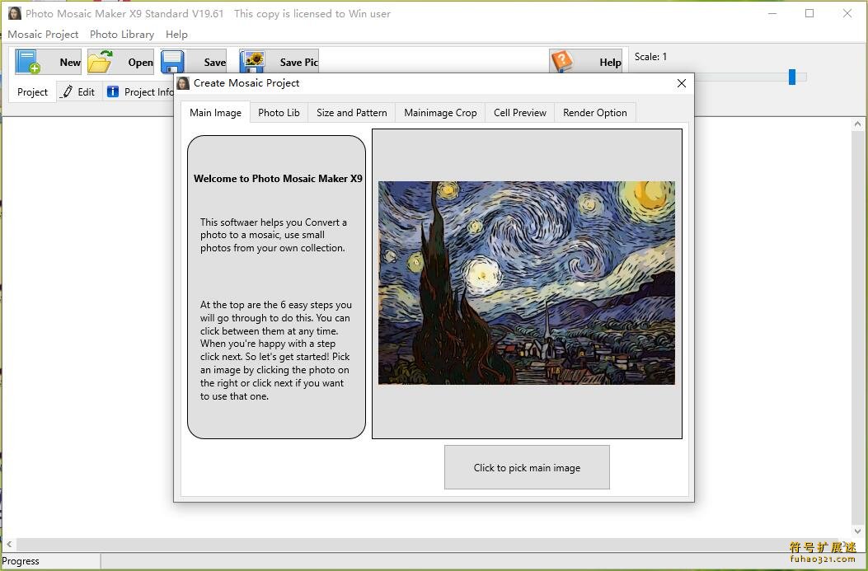868x571 pixels.
Task: Open the Photo Library menu
Action: point(121,34)
